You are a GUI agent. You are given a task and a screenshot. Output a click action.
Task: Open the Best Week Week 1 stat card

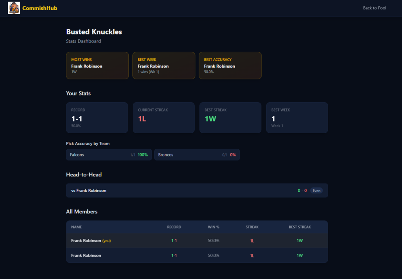click(297, 118)
